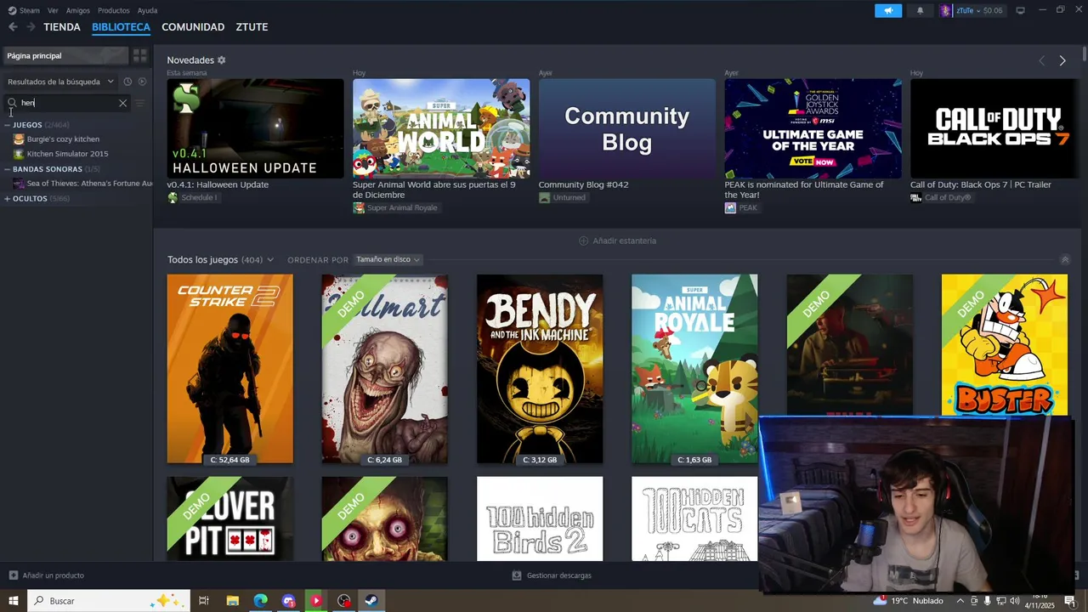Launch Microsoft Edge from the taskbar
The height and width of the screenshot is (612, 1088).
(x=260, y=601)
